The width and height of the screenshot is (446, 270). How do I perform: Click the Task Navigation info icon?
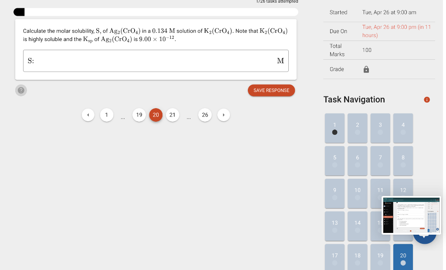click(427, 100)
